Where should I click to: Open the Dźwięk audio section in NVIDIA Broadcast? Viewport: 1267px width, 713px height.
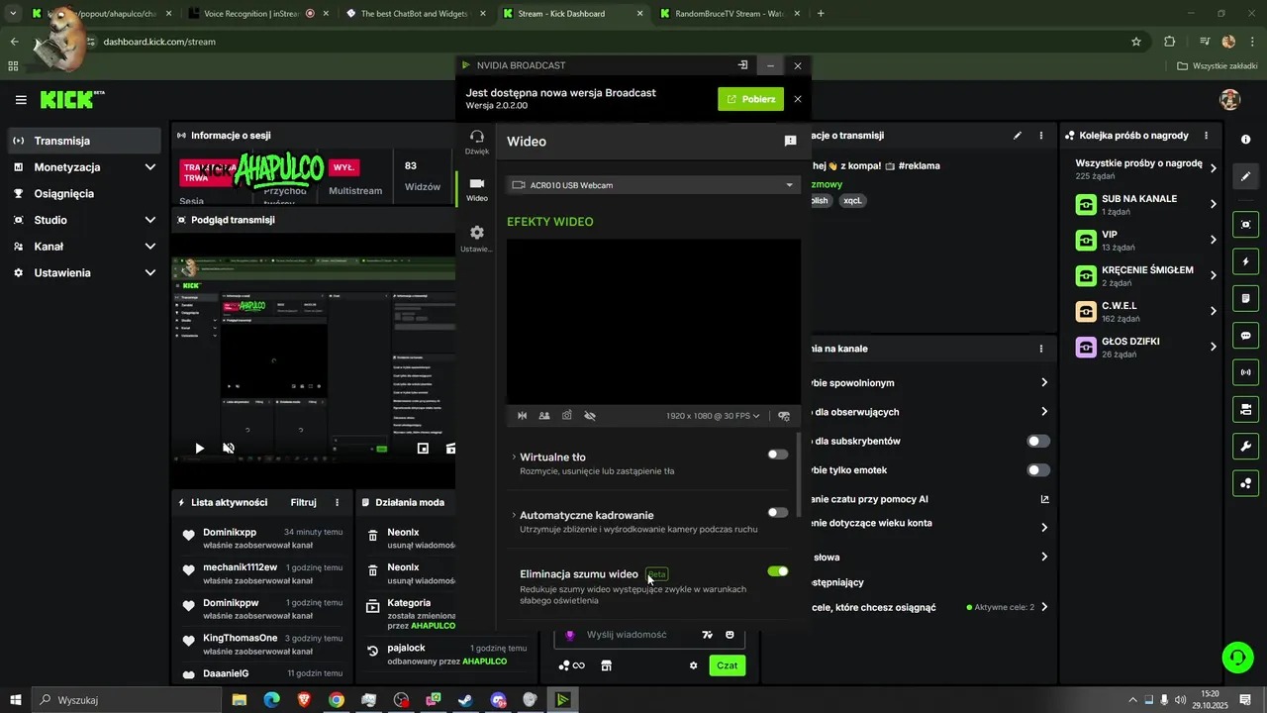point(477,142)
